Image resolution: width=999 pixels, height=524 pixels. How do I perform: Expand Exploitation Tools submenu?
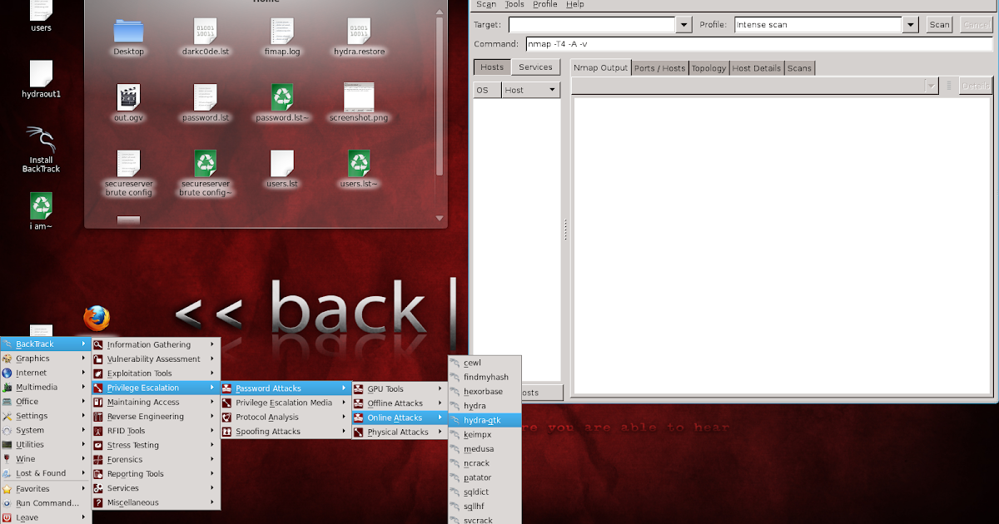tap(156, 373)
